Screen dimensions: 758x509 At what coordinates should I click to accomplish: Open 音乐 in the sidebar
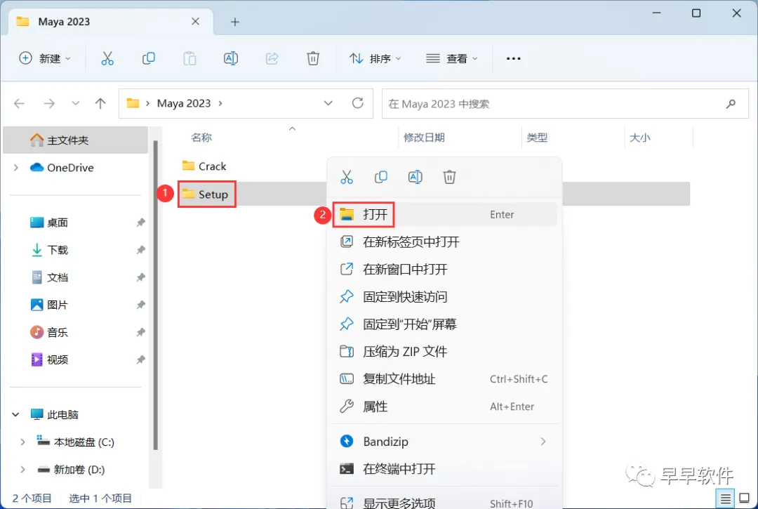click(x=57, y=333)
